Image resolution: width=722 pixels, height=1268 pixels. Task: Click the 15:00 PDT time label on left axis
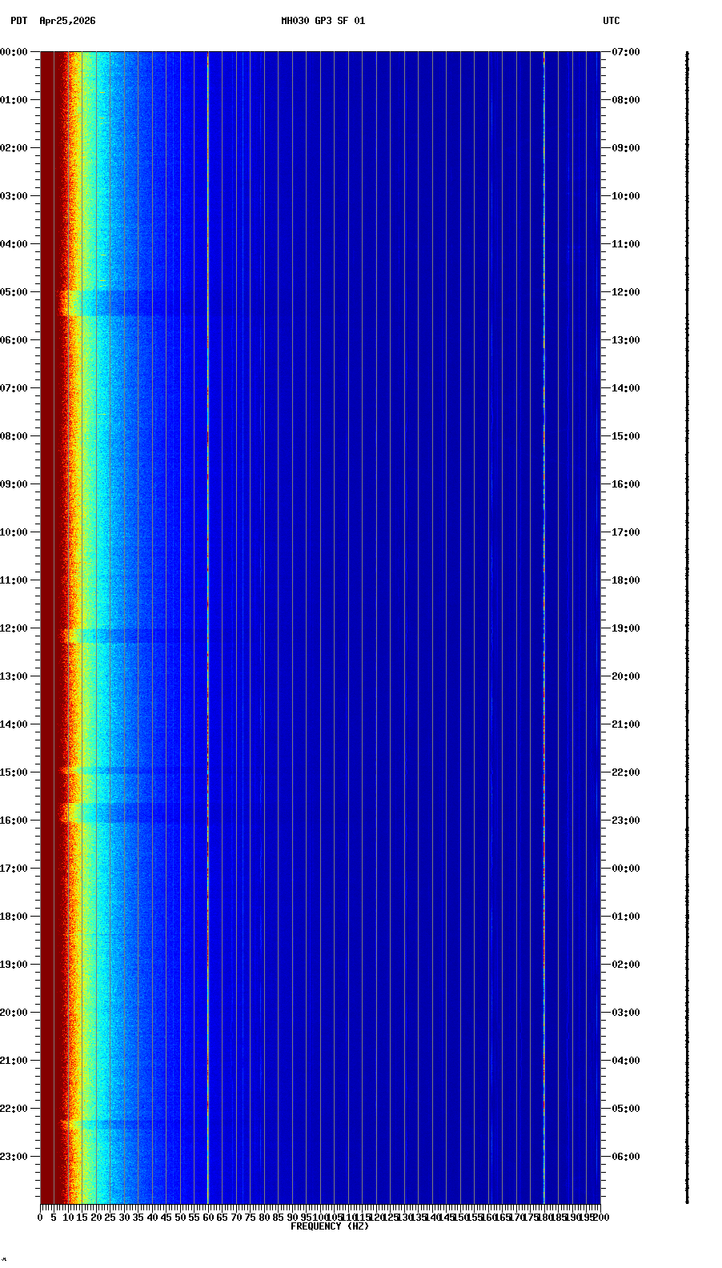pos(14,772)
